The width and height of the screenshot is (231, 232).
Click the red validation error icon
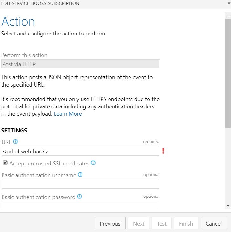tap(163, 151)
